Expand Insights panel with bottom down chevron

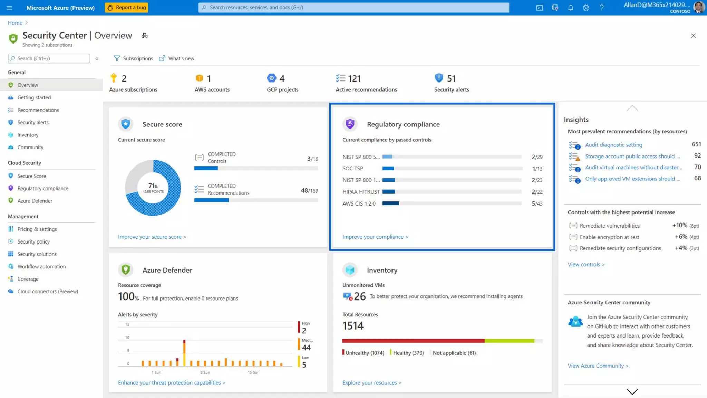coord(632,391)
